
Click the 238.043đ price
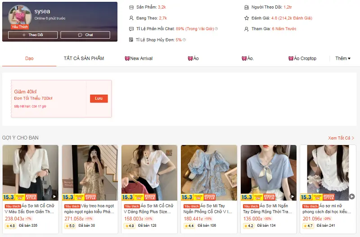pyautogui.click(x=14, y=219)
